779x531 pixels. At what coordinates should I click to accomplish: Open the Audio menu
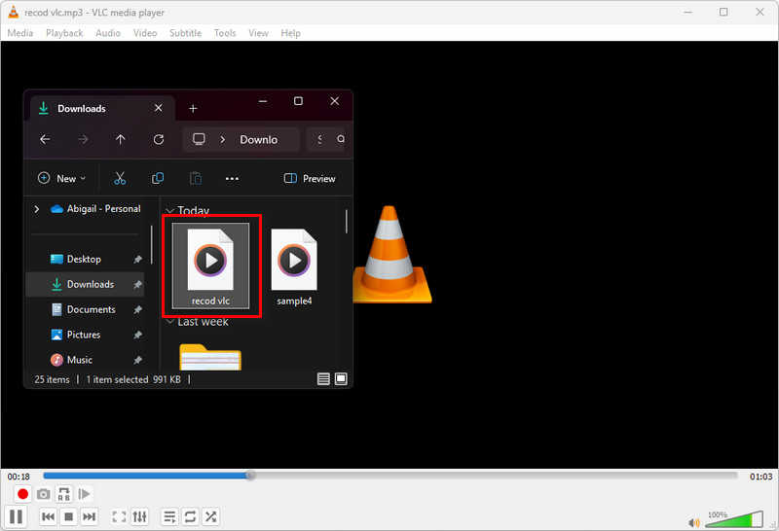pyautogui.click(x=108, y=33)
